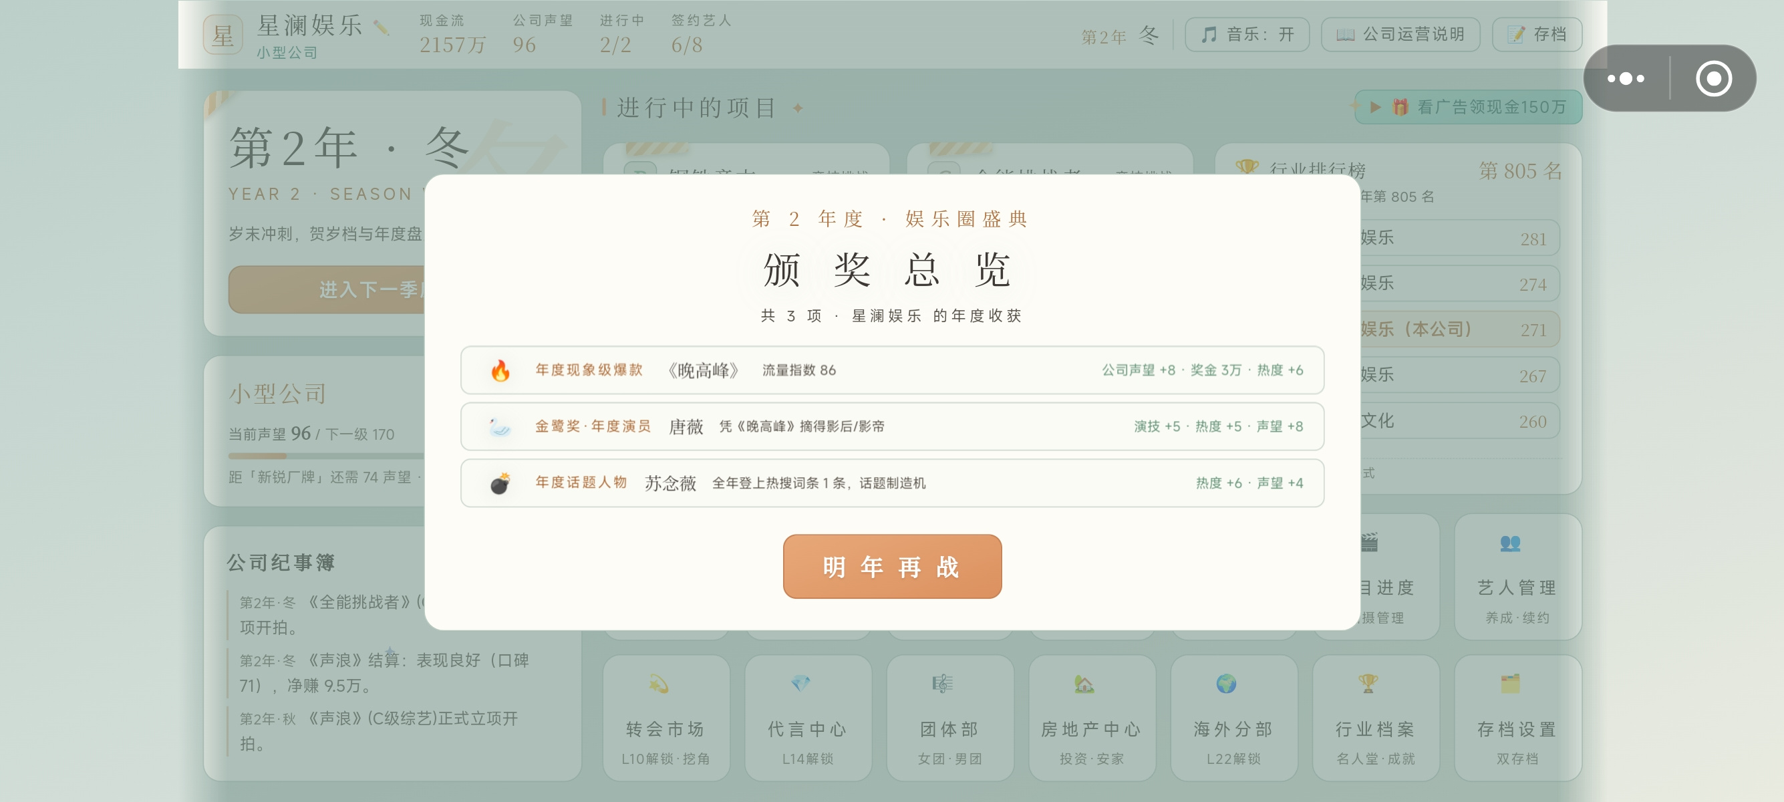1784x802 pixels.
Task: Open the 《声浪》结算 log entry
Action: [384, 672]
